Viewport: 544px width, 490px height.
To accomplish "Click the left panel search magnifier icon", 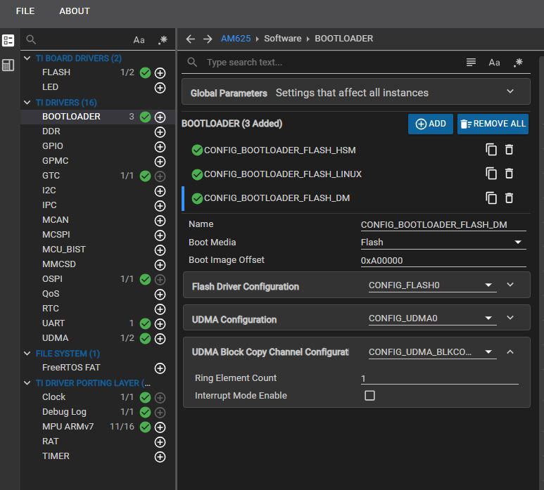I will 31,39.
